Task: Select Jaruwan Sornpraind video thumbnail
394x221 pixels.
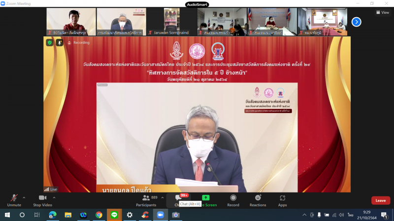Action: tap(171, 22)
